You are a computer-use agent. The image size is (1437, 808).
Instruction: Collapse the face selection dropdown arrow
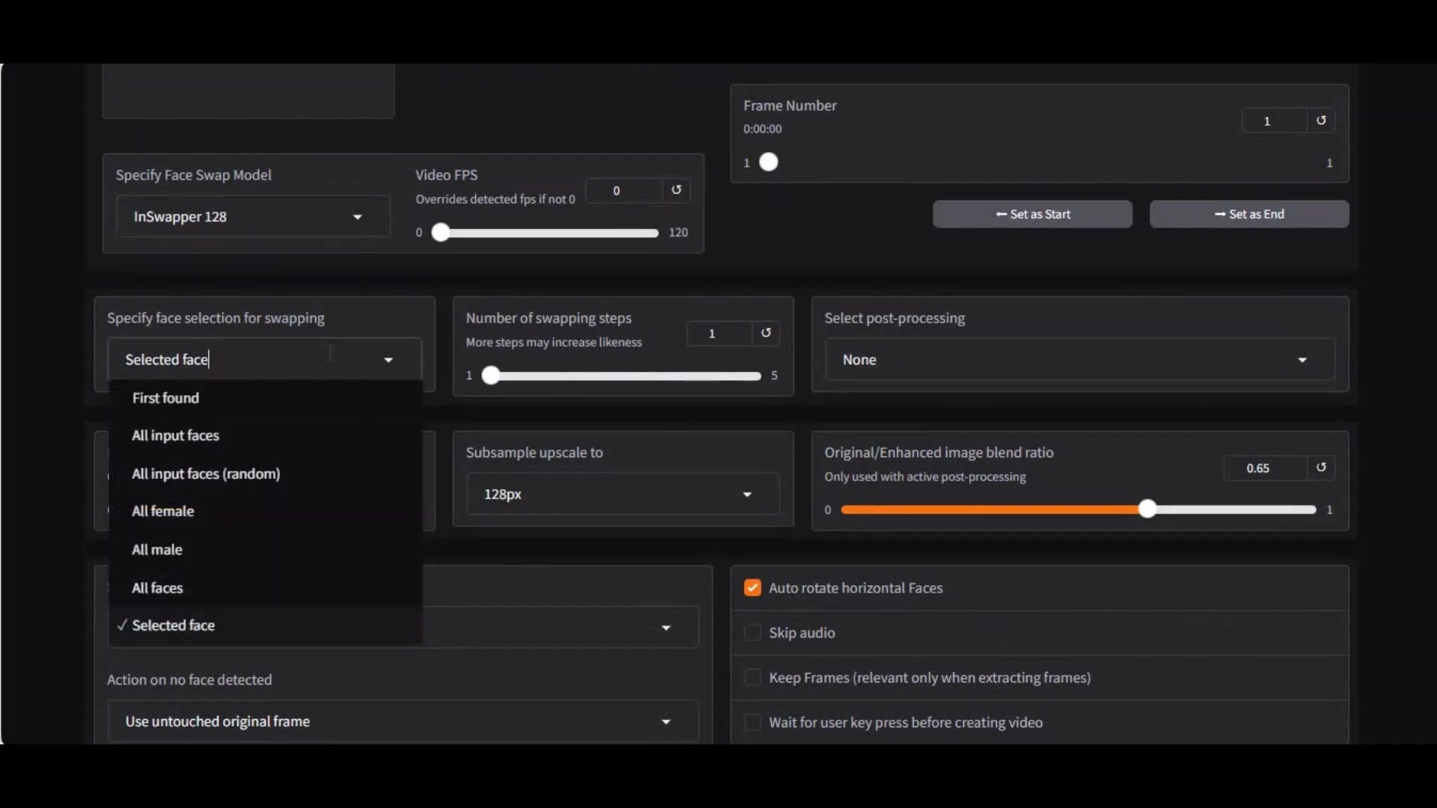pyautogui.click(x=388, y=360)
